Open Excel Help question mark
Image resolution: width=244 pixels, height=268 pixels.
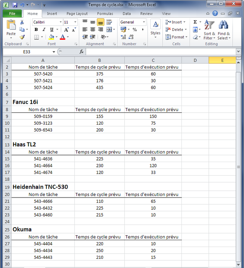click(215, 13)
